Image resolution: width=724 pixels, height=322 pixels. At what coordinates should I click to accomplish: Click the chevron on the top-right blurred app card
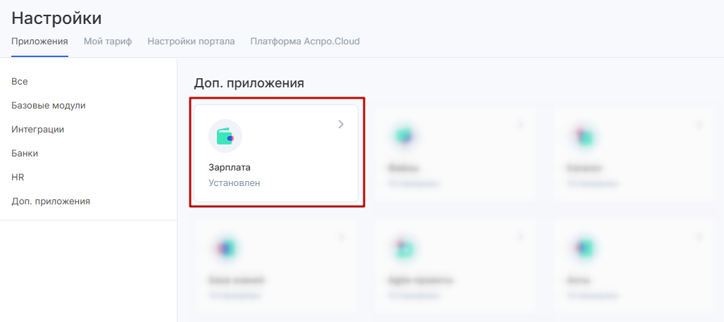(699, 125)
